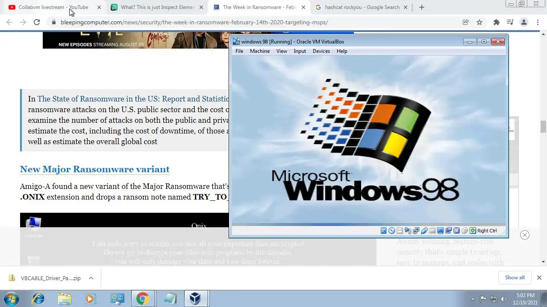Expand the VBCABLE_Driver download options chevron

click(x=91, y=278)
